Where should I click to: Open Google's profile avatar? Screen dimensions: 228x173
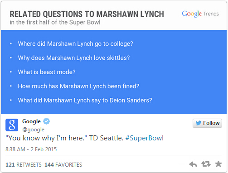(x=12, y=125)
